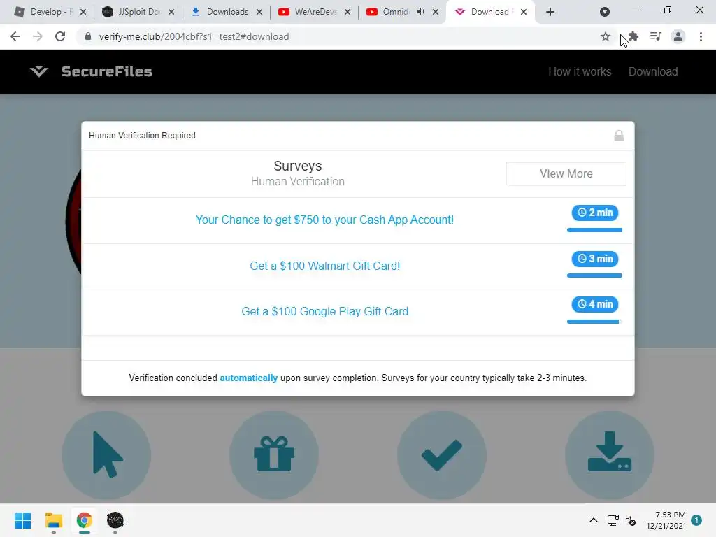
Task: Click the large cursor arrow circle icon
Action: pos(106,454)
